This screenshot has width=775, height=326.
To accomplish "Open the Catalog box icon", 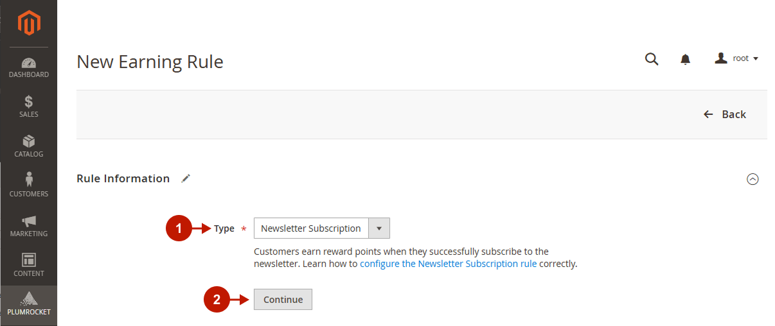I will pos(29,142).
